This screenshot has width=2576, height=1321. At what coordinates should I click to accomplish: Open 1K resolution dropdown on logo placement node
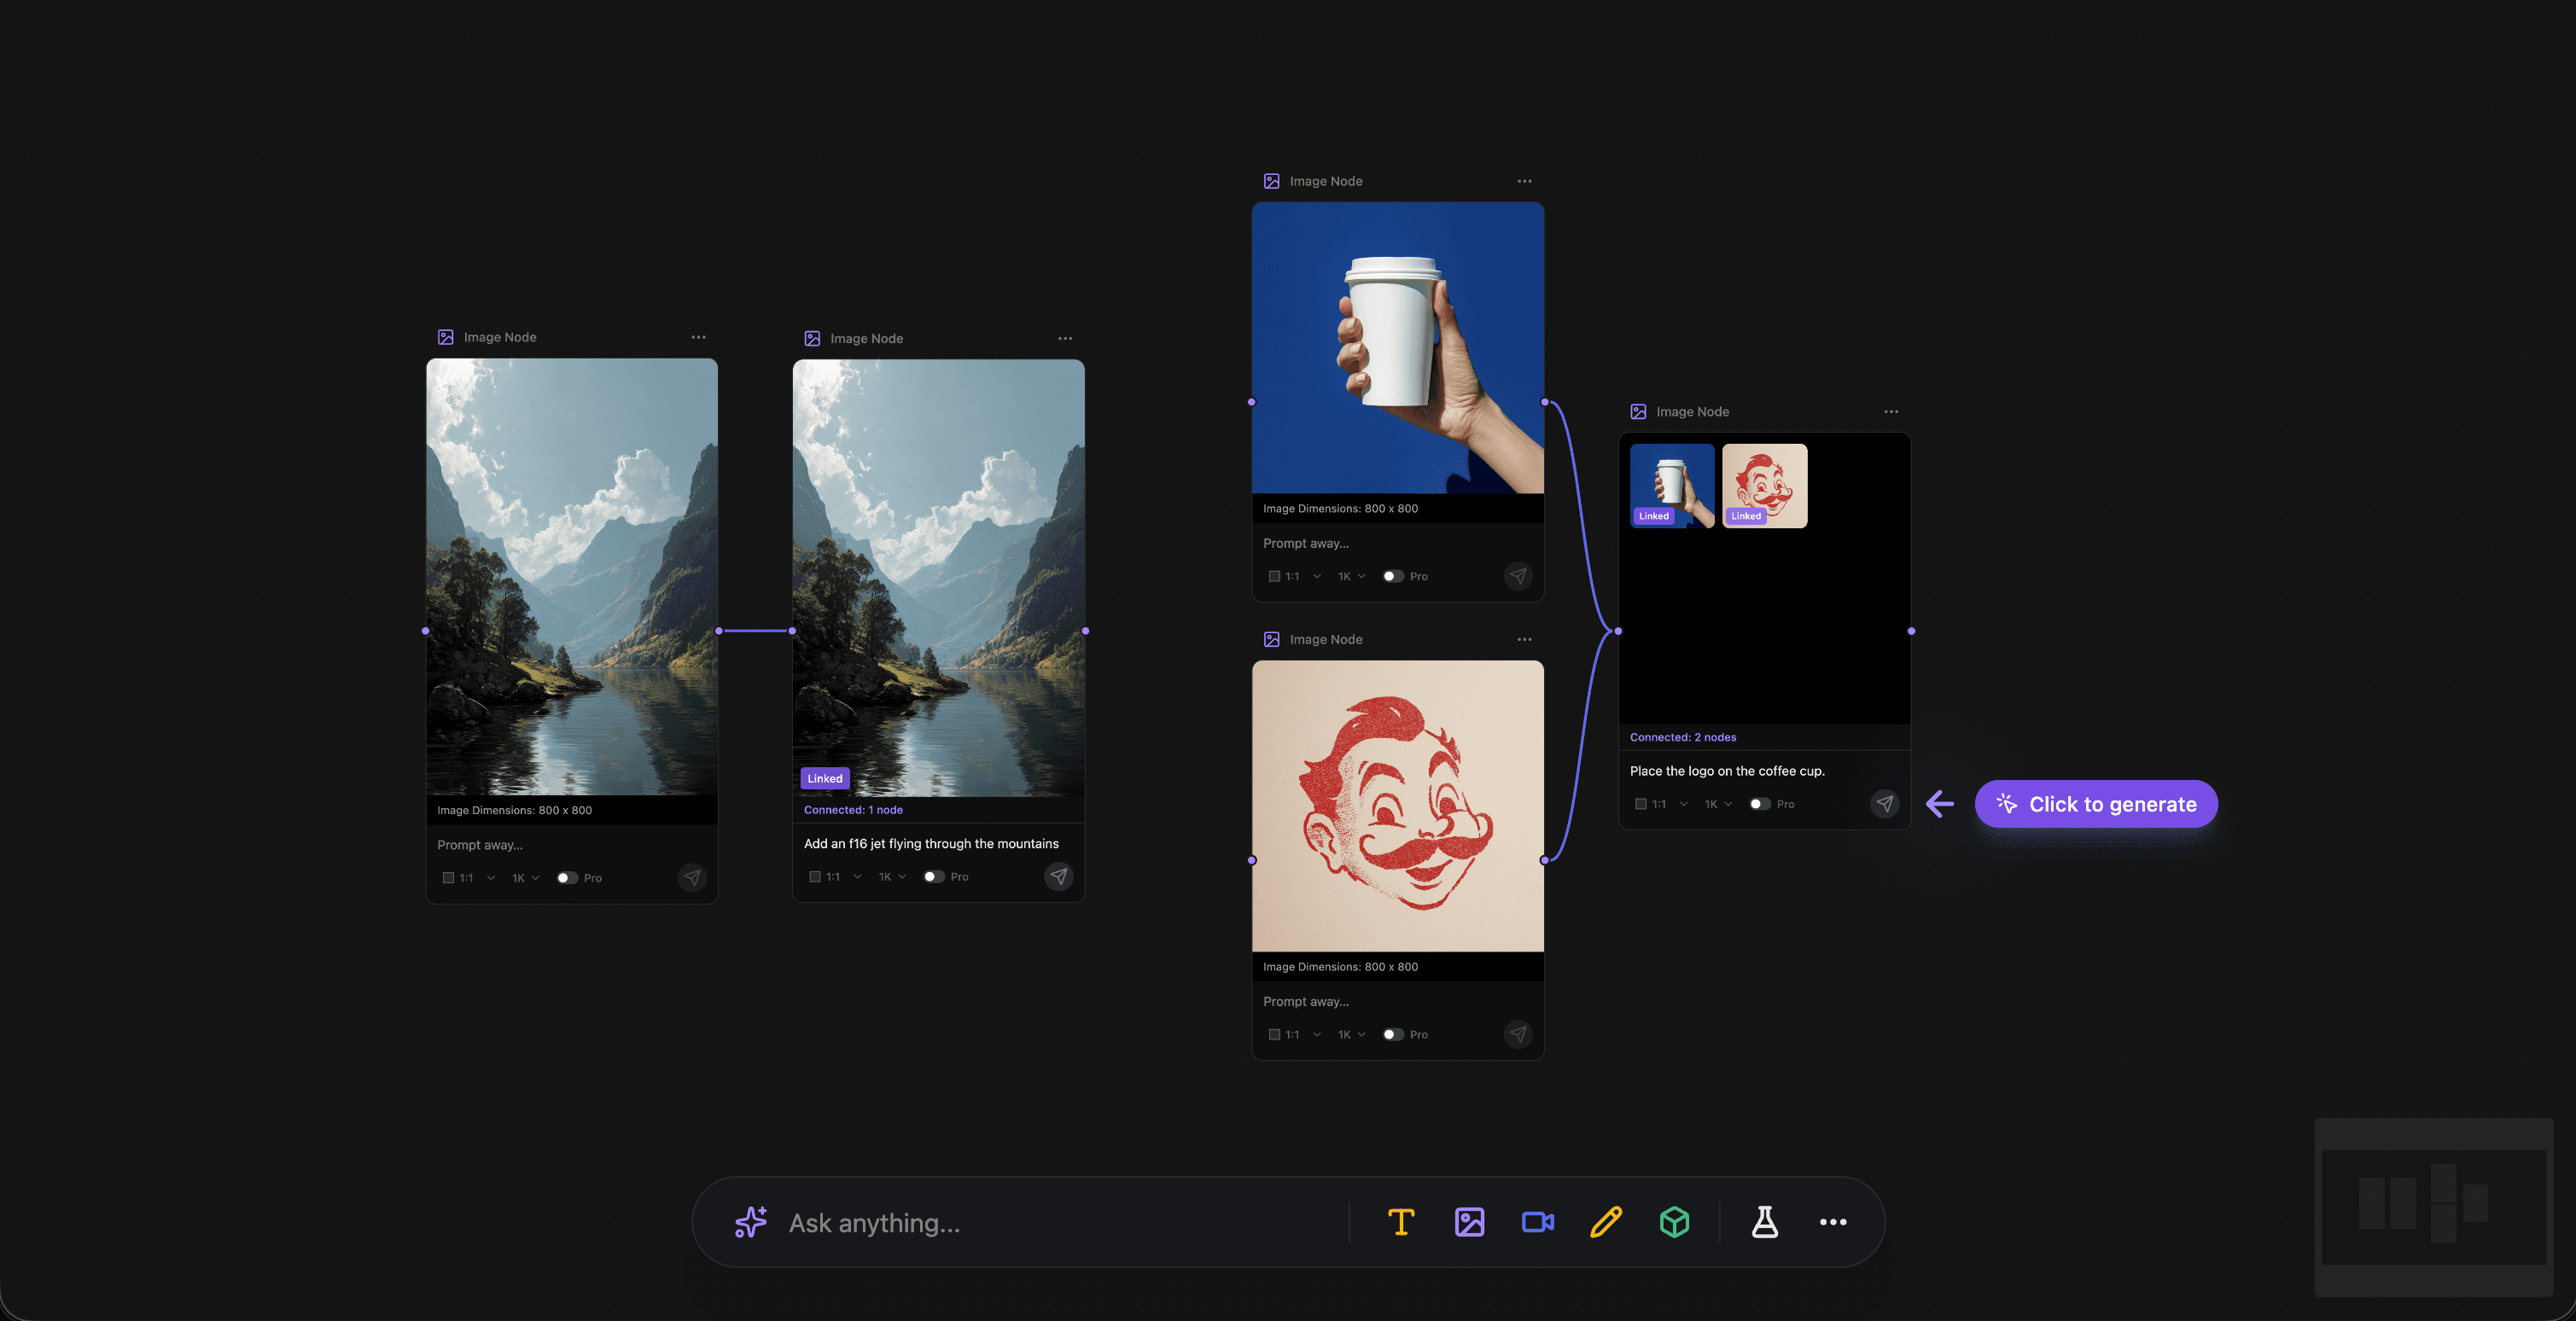pos(1717,804)
